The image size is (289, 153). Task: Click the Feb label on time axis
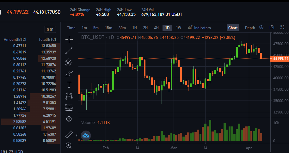tap(106, 148)
